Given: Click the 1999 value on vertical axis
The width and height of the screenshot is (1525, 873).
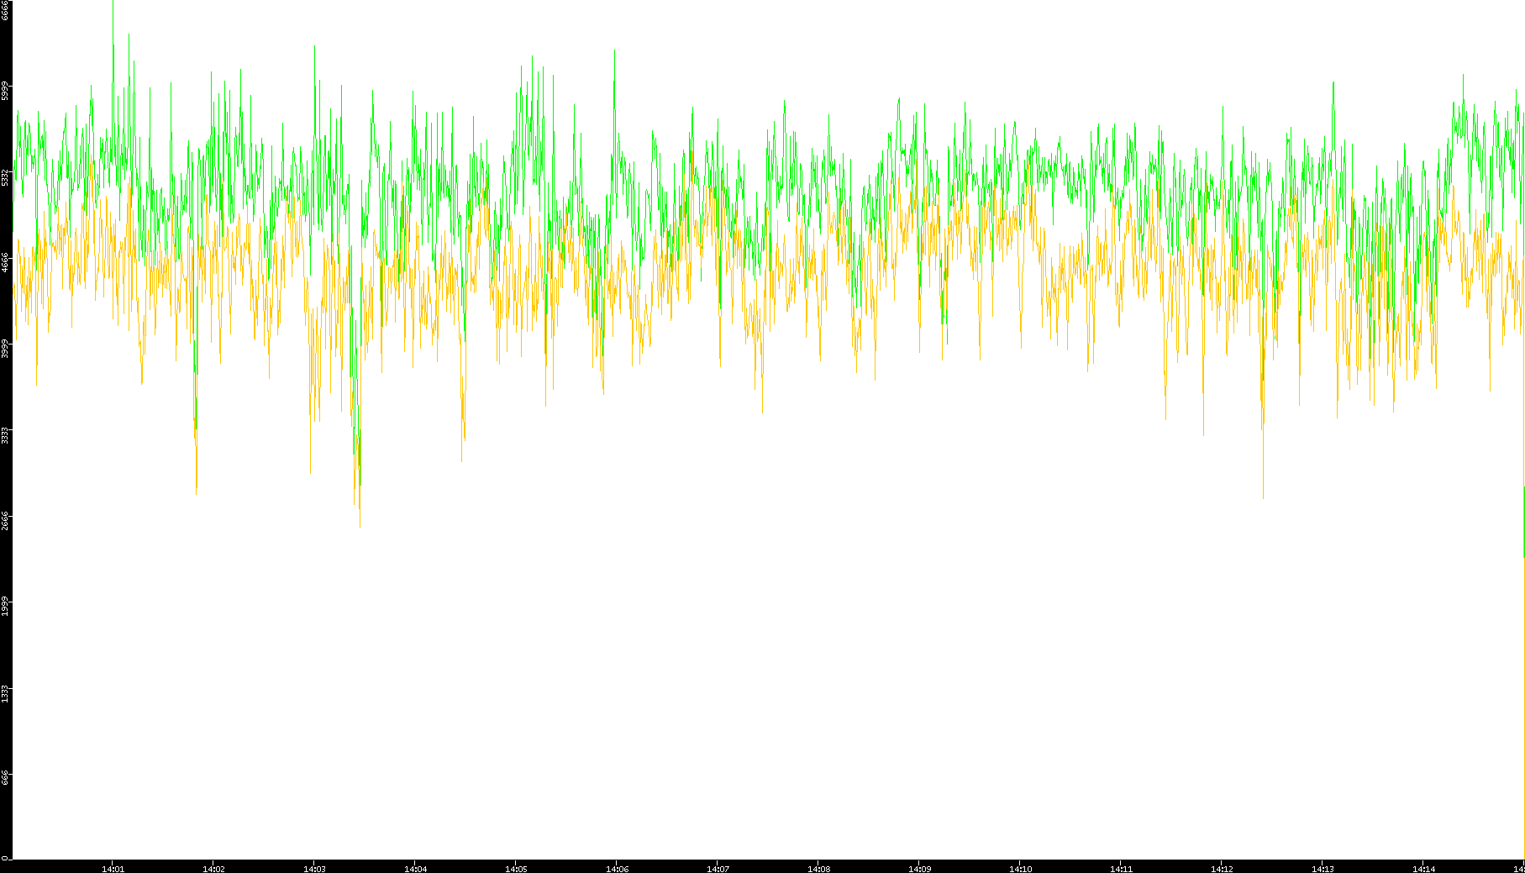Looking at the screenshot, I should click(x=5, y=606).
